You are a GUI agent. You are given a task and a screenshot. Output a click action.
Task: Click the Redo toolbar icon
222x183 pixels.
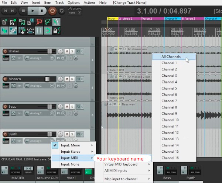[48, 22]
